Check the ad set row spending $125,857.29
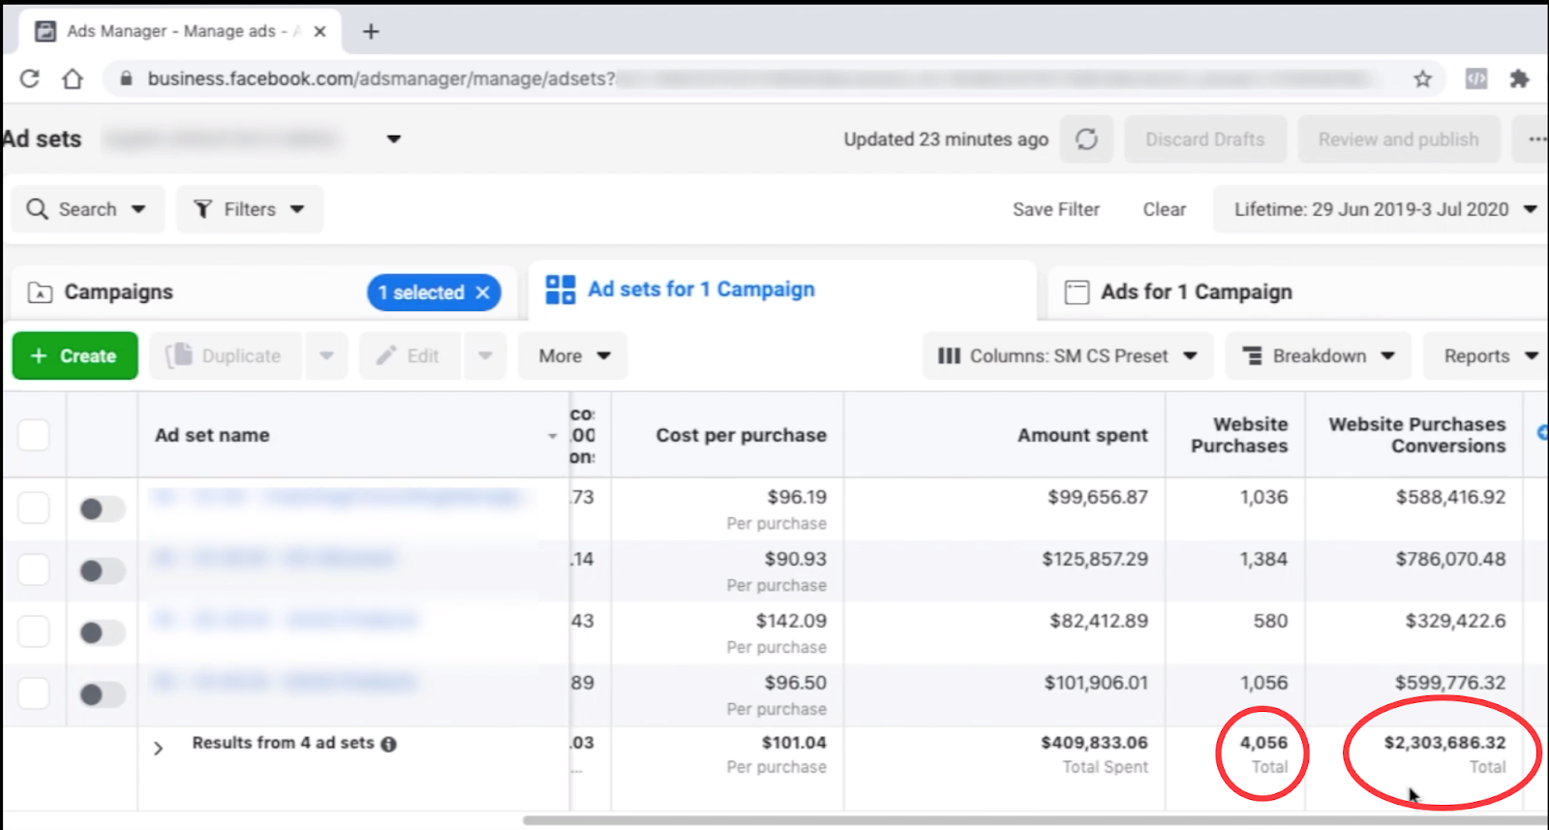This screenshot has width=1549, height=830. [34, 569]
